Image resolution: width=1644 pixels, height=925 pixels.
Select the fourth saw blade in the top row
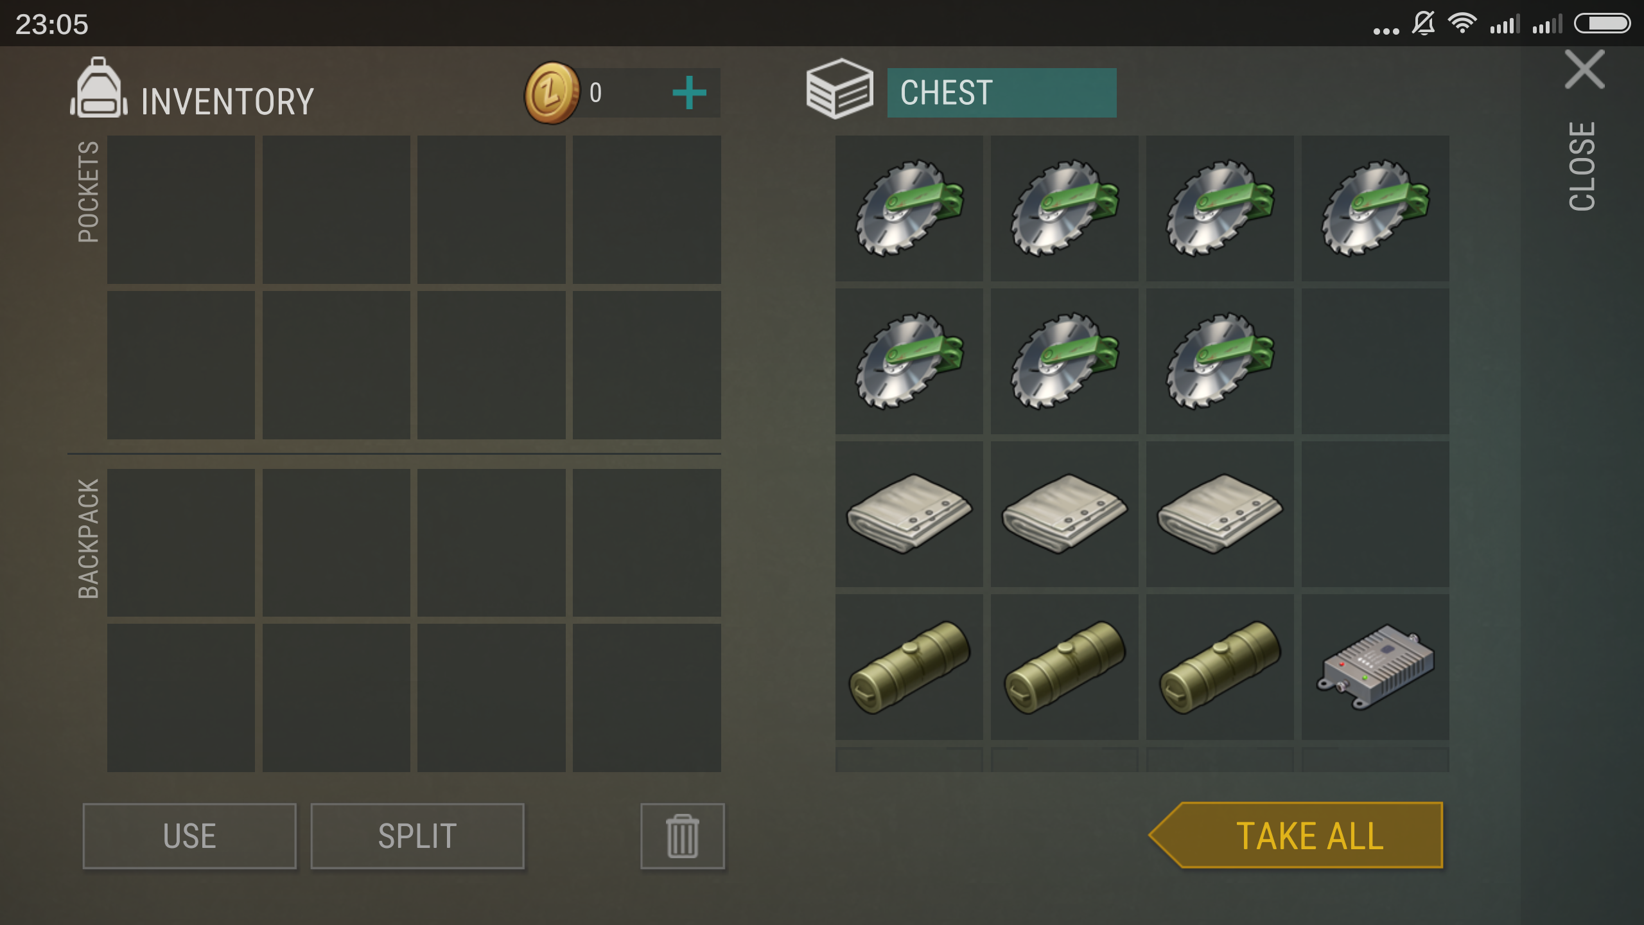click(x=1375, y=208)
